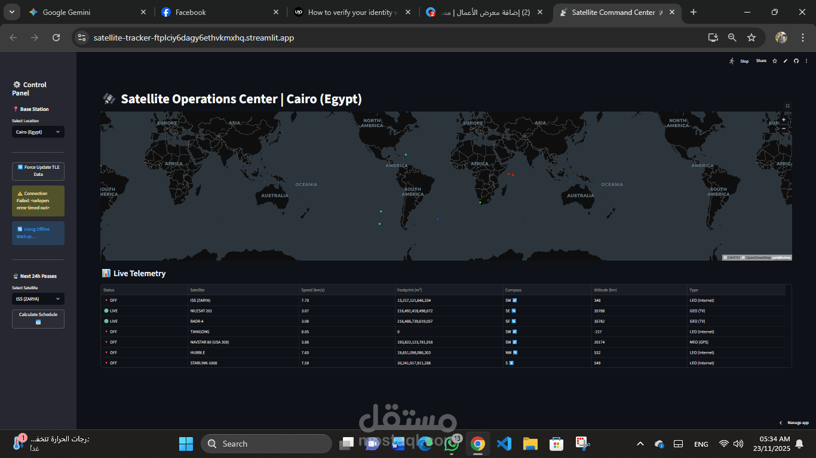Click LIVE status of NILESAT 201
The width and height of the screenshot is (816, 458).
(x=144, y=311)
